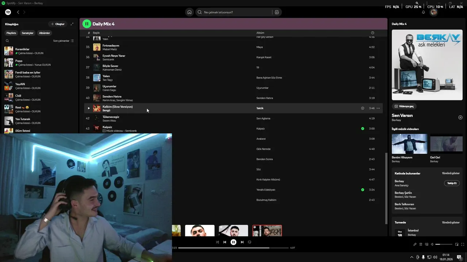Open the Gel Gel music video thumbnail
Image resolution: width=467 pixels, height=262 pixels.
pyautogui.click(x=446, y=144)
